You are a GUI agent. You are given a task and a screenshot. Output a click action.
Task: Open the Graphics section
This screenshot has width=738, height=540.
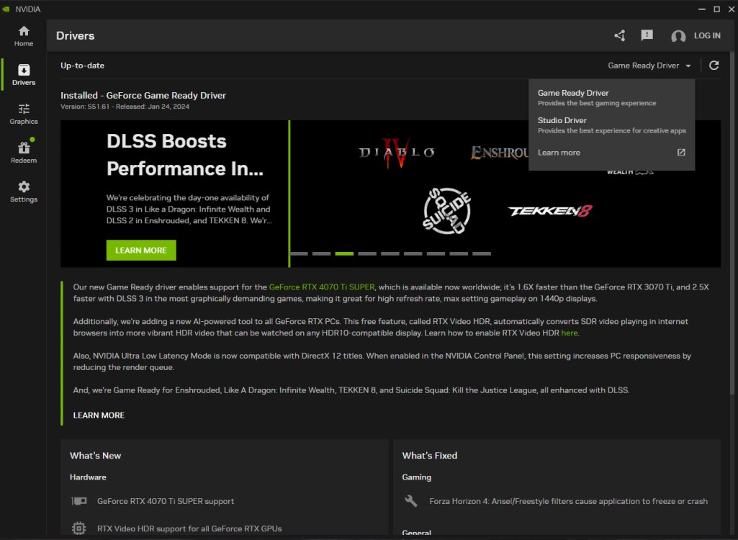pos(23,113)
